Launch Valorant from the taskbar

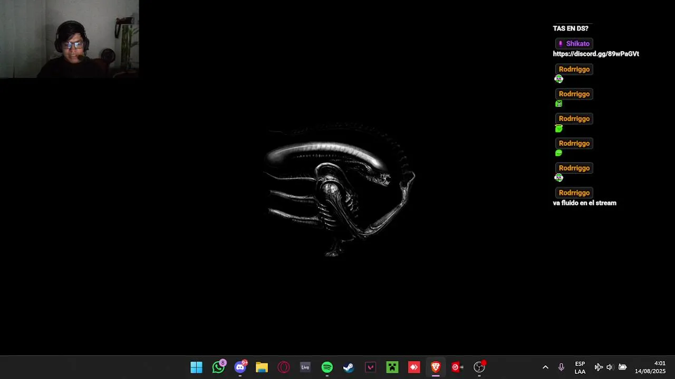pyautogui.click(x=370, y=367)
